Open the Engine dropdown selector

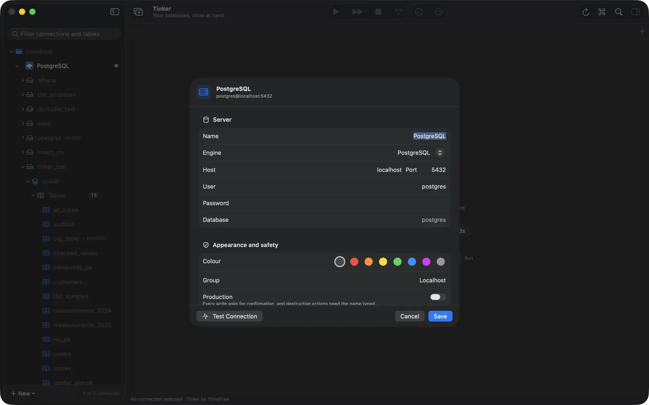pos(440,153)
